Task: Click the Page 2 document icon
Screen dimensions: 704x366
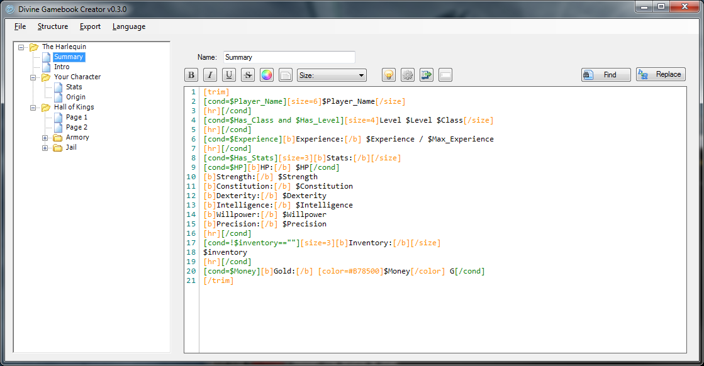Action: click(x=59, y=128)
